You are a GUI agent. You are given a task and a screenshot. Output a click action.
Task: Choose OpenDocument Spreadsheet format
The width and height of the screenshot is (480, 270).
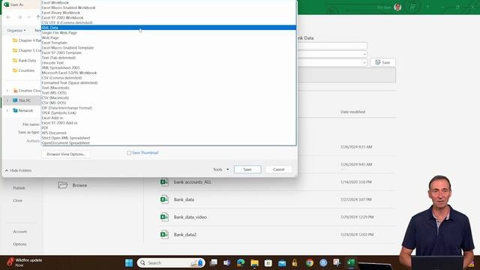65,143
